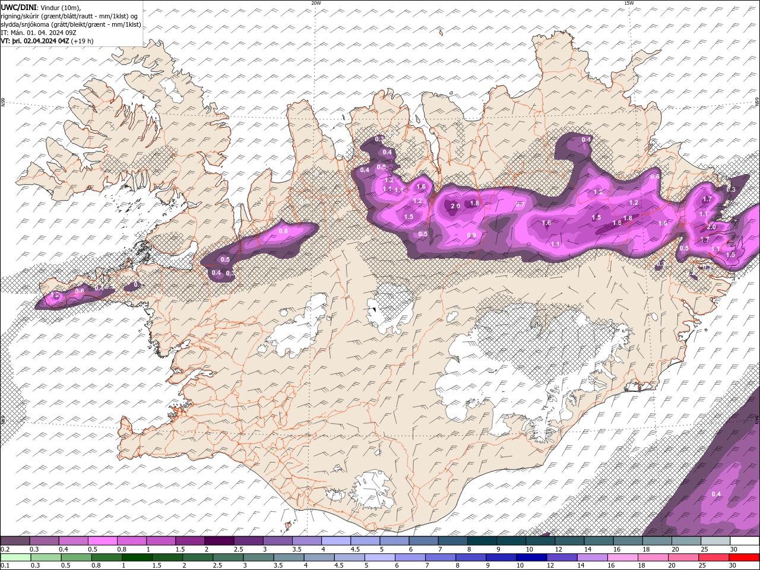Image resolution: width=760 pixels, height=570 pixels.
Task: Select the white legend swatch labeled 30
Action: (x=745, y=541)
